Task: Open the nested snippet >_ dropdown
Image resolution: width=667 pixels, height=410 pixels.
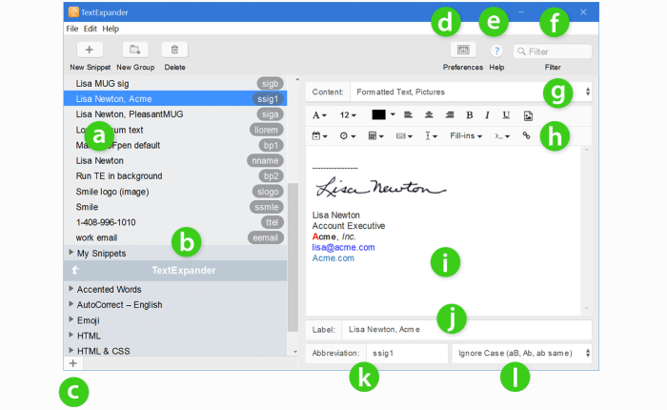Action: point(502,135)
